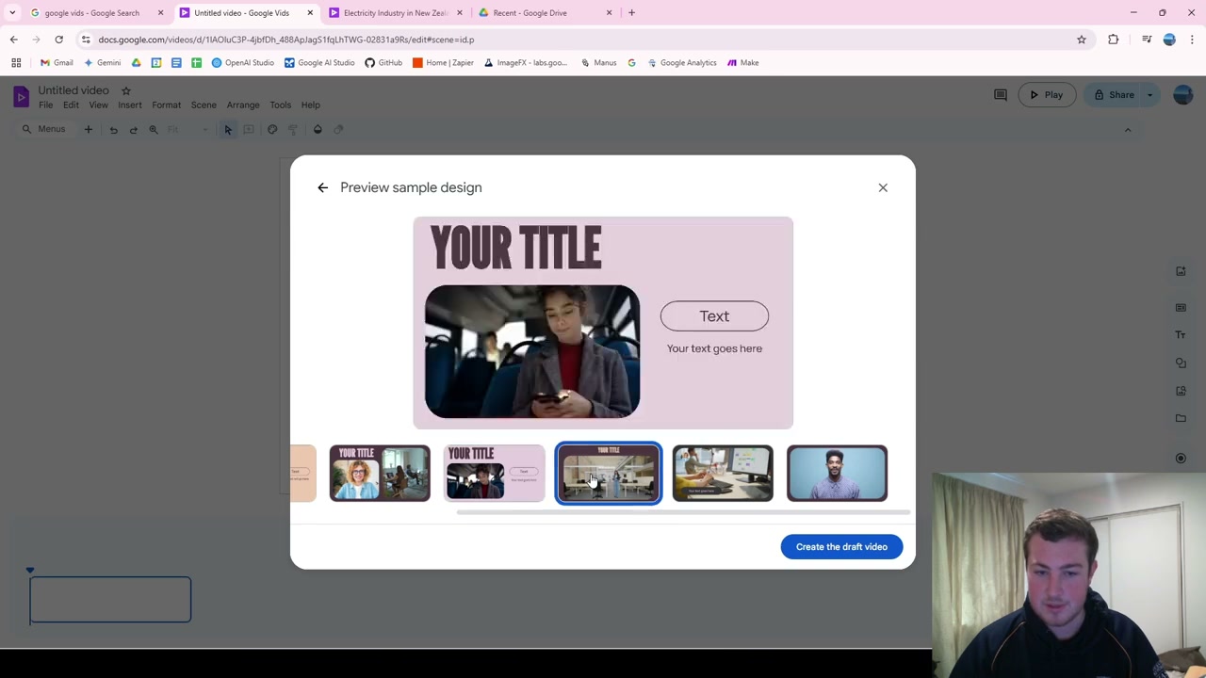Viewport: 1206px width, 678px height.
Task: Bookmark this page with the star icon
Action: tap(1082, 40)
